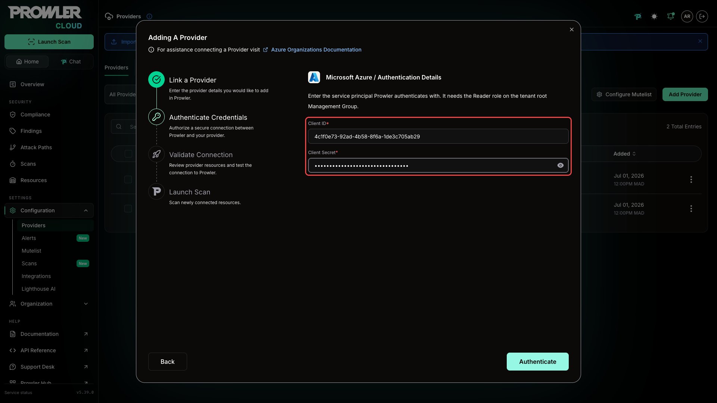717x403 pixels.
Task: Click into the Client Secret field
Action: 438,165
